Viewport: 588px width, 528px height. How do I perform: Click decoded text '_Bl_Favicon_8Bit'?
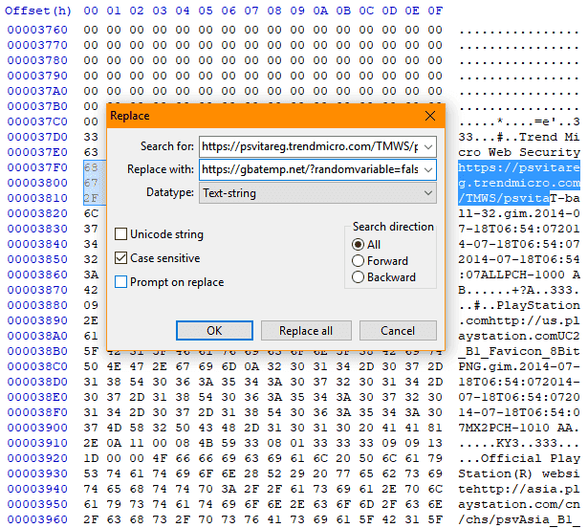point(519,351)
